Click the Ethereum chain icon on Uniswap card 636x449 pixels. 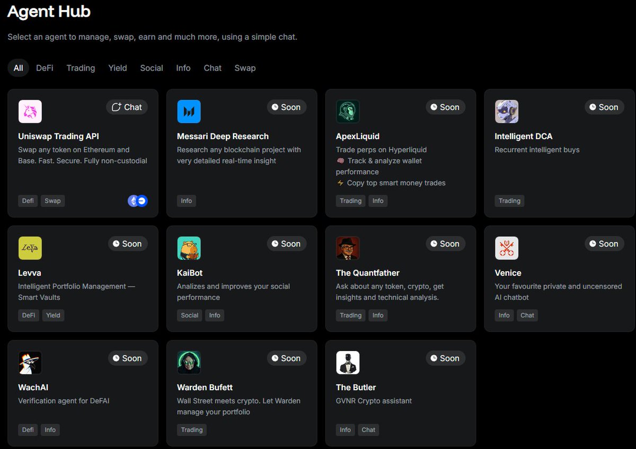coord(133,201)
